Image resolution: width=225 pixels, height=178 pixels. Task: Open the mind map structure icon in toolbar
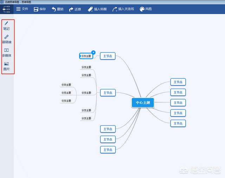click(x=6, y=9)
